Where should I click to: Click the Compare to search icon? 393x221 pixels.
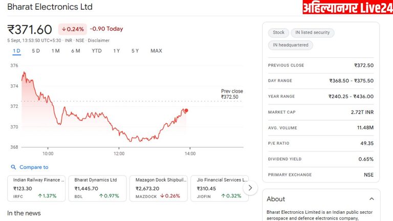coord(12,167)
